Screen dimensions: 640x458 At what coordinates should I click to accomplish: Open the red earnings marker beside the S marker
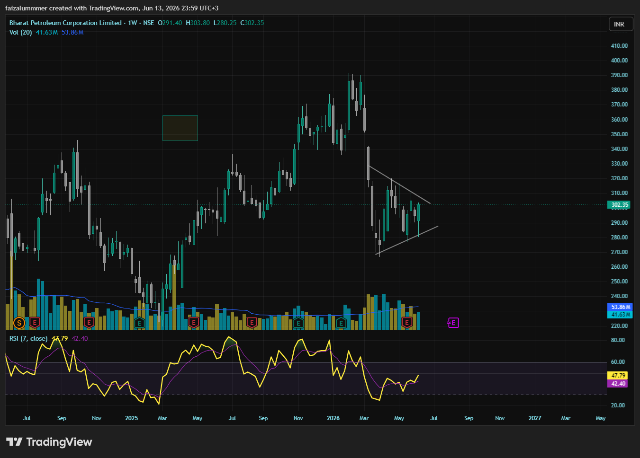click(x=35, y=323)
